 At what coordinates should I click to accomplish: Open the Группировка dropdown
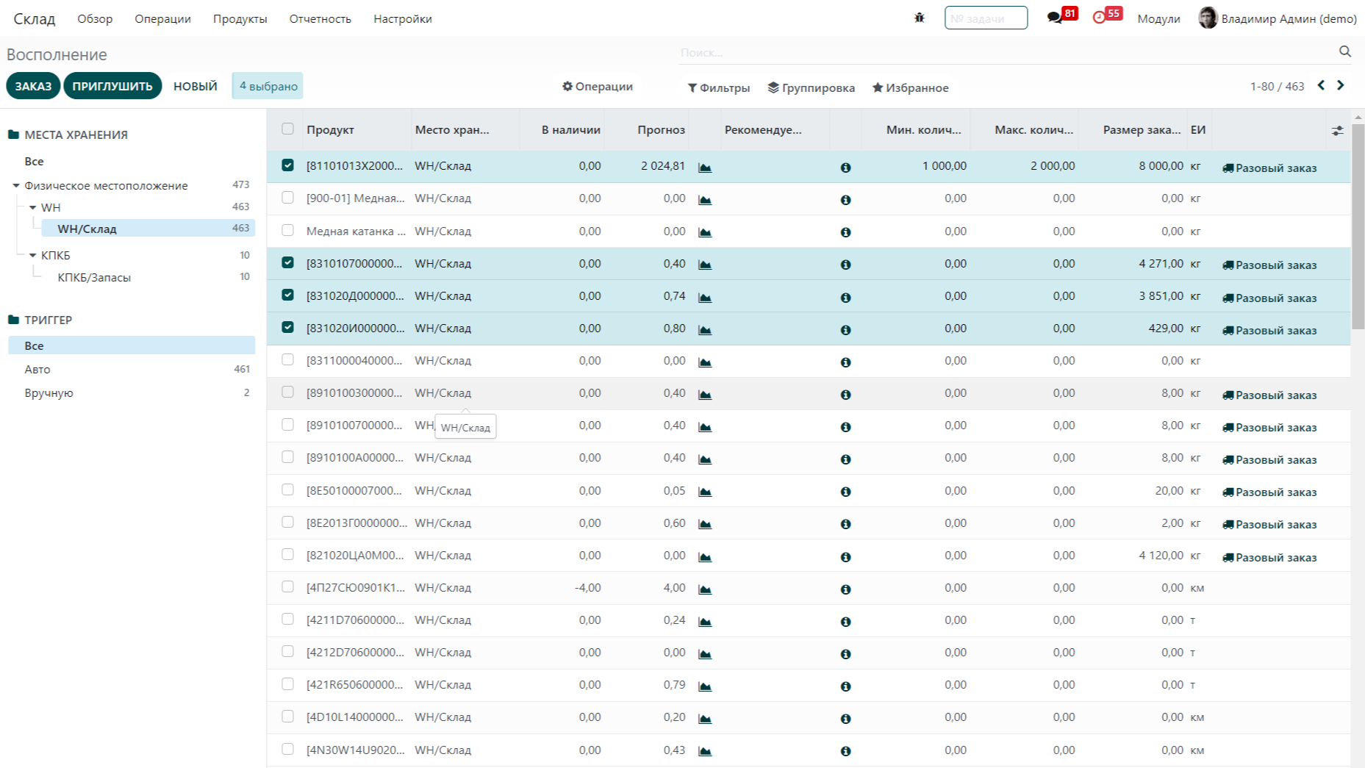click(x=811, y=87)
